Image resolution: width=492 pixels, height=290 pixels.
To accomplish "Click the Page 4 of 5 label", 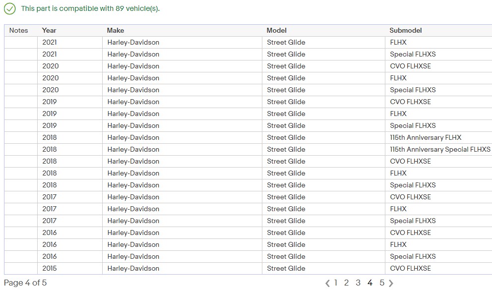I will coord(25,283).
